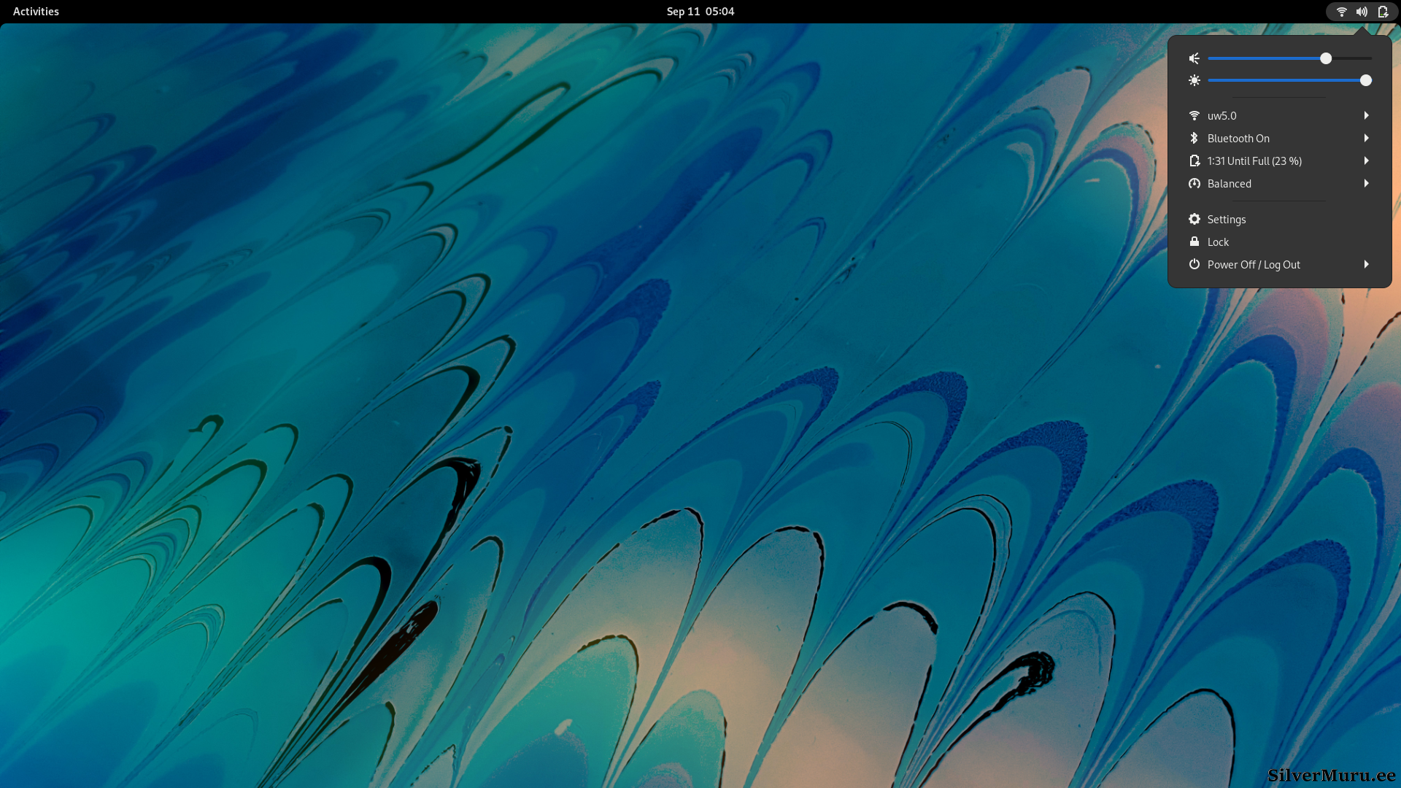Click top bar Wi-Fi status icon

pyautogui.click(x=1341, y=12)
